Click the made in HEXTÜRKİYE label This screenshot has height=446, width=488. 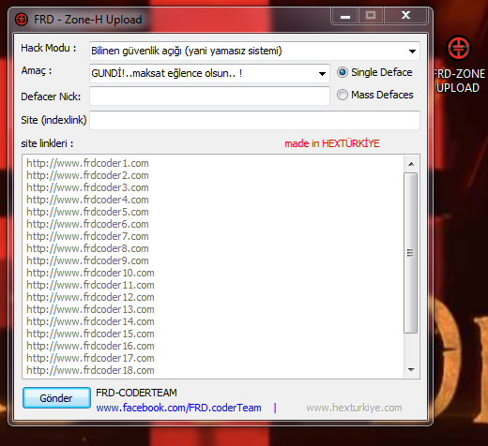(x=331, y=143)
